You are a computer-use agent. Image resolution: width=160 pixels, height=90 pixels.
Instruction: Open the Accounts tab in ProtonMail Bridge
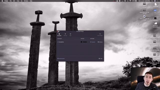(x=59, y=34)
